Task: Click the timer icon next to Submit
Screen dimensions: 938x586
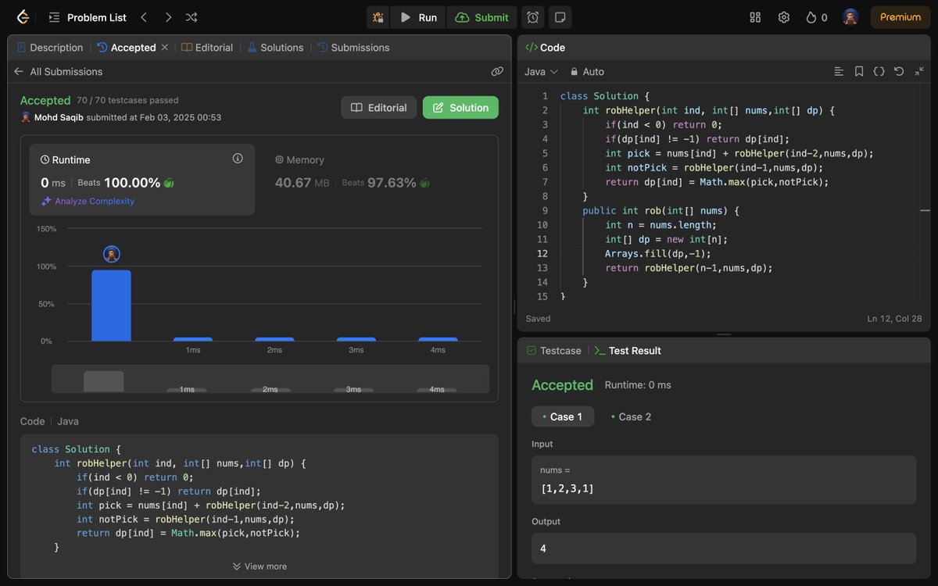Action: tap(532, 16)
